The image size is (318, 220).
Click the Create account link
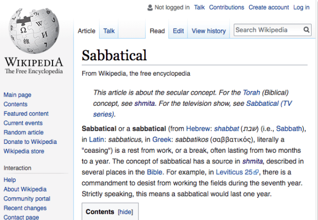(x=269, y=7)
